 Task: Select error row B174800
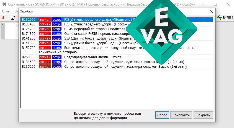coord(117,34)
